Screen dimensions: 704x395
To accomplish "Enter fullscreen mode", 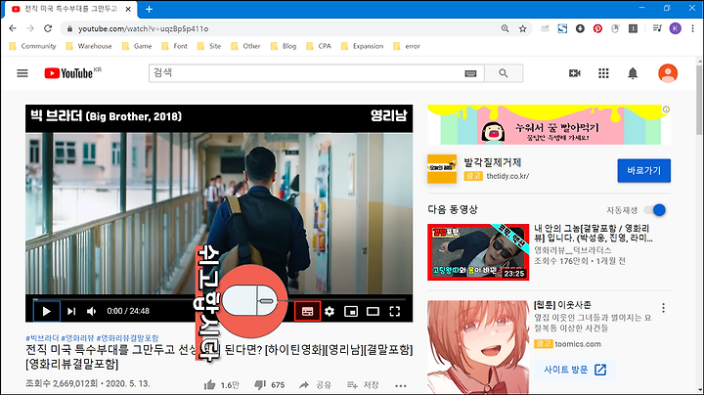I will (x=395, y=311).
